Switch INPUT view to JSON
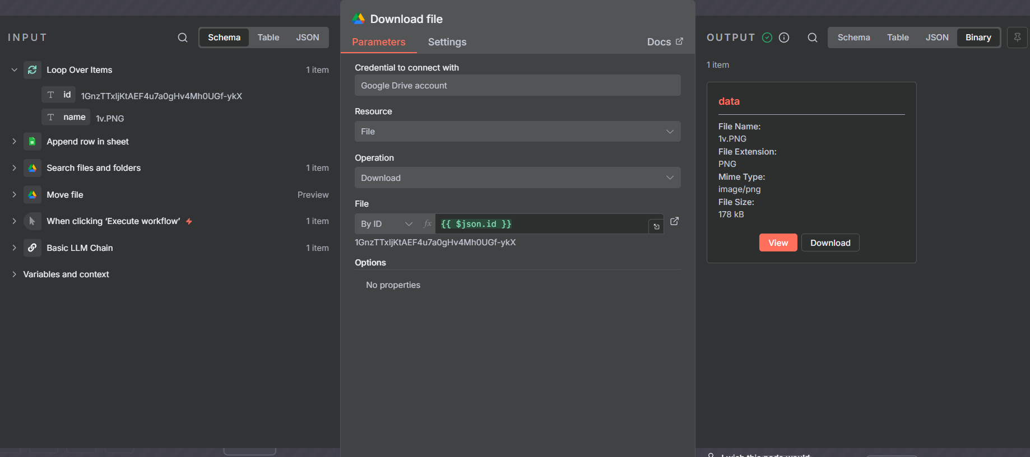The width and height of the screenshot is (1030, 457). coord(307,38)
